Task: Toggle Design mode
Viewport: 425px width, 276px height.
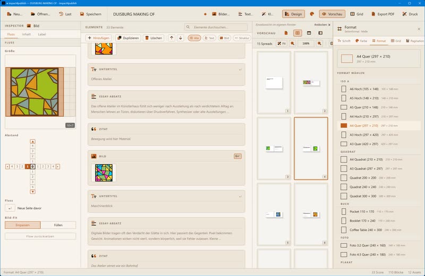Action: coord(294,14)
